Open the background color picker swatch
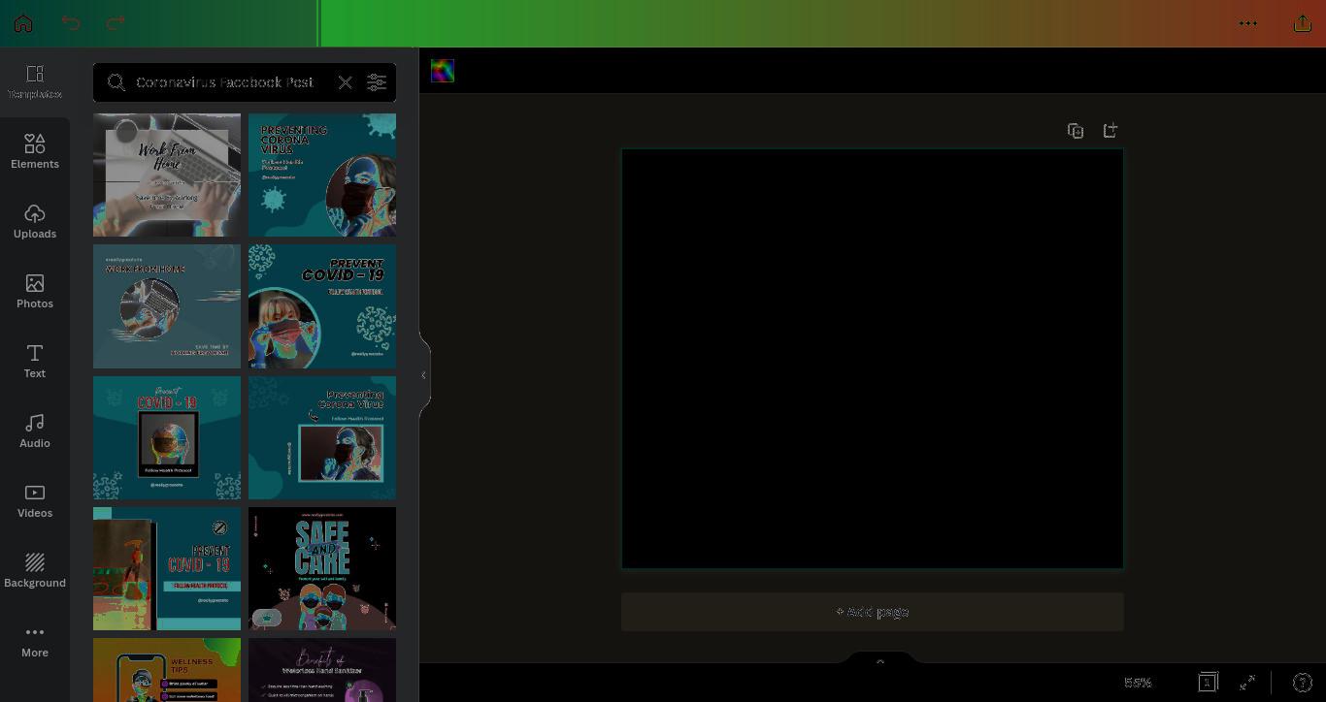This screenshot has height=702, width=1326. [443, 71]
